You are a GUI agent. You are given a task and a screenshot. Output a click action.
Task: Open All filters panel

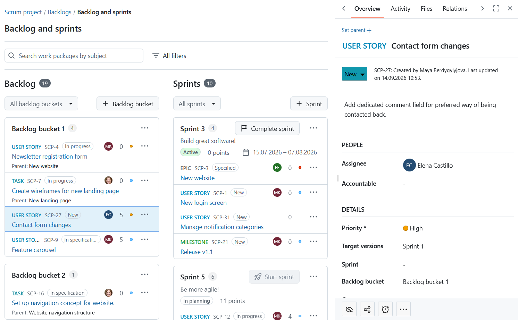coord(169,56)
